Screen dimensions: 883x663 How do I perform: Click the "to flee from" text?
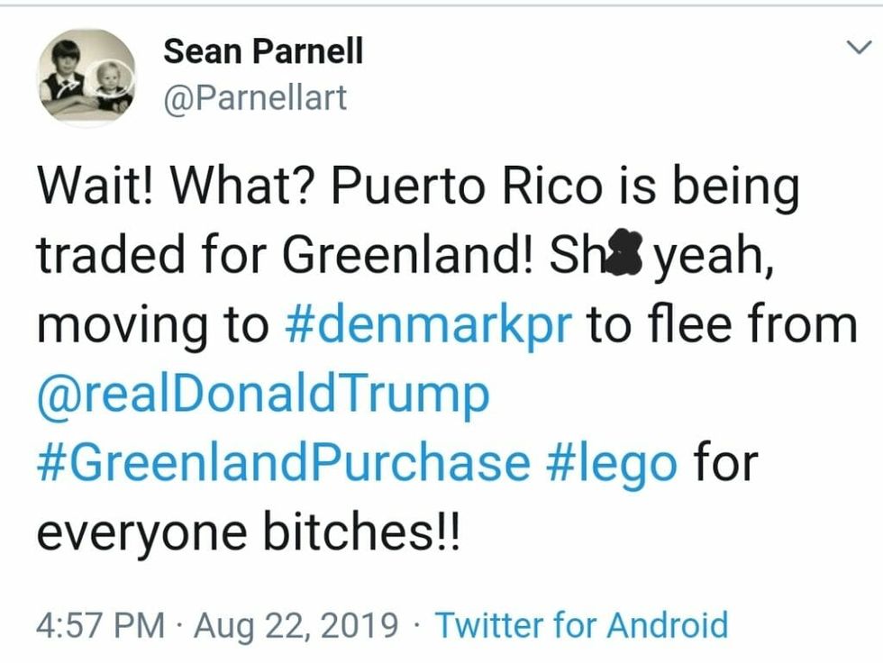click(x=722, y=325)
